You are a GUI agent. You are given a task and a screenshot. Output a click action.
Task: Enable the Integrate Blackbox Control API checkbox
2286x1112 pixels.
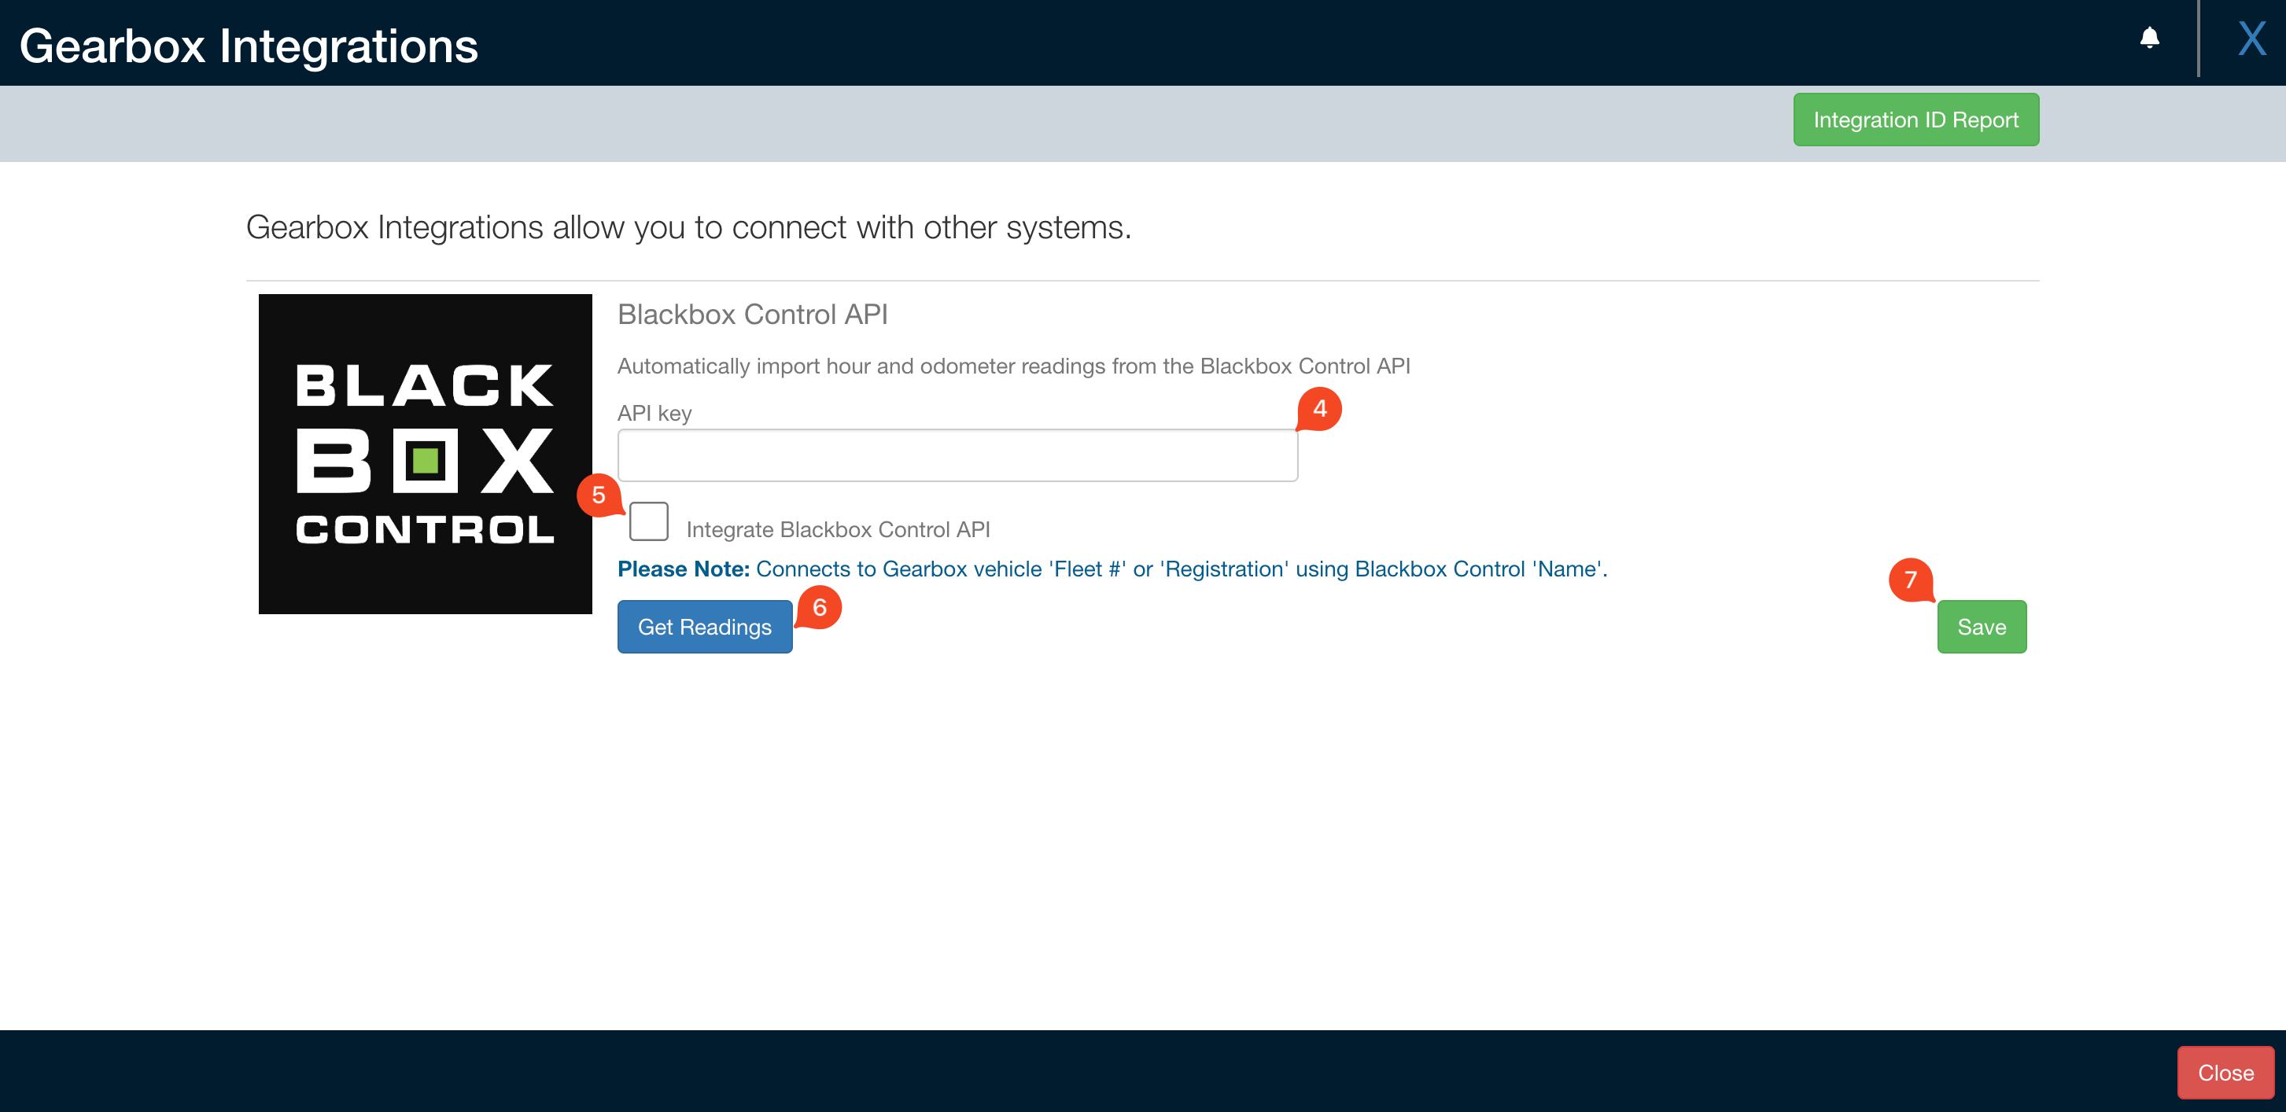pos(648,522)
